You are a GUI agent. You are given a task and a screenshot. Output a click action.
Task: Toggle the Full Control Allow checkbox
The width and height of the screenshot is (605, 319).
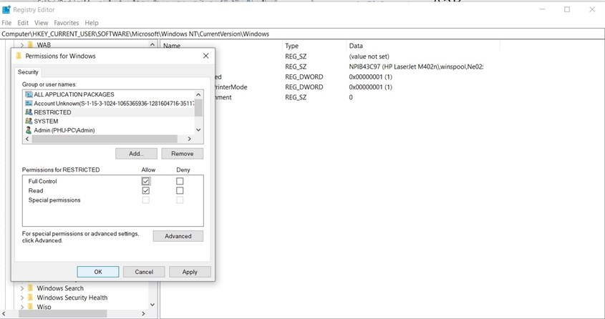[x=146, y=182]
